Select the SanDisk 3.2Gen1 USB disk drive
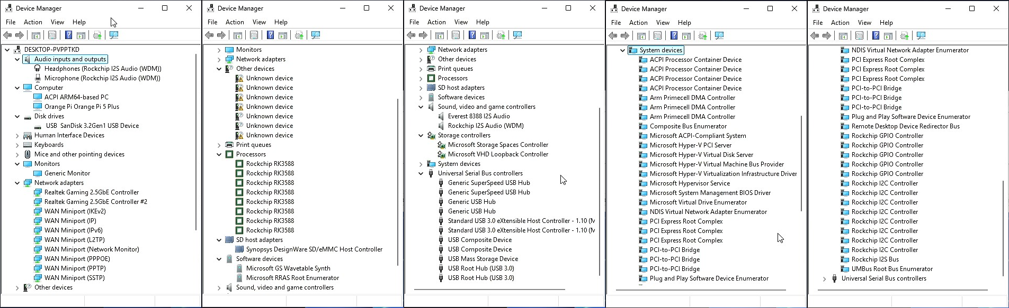The height and width of the screenshot is (308, 1009). pos(92,126)
